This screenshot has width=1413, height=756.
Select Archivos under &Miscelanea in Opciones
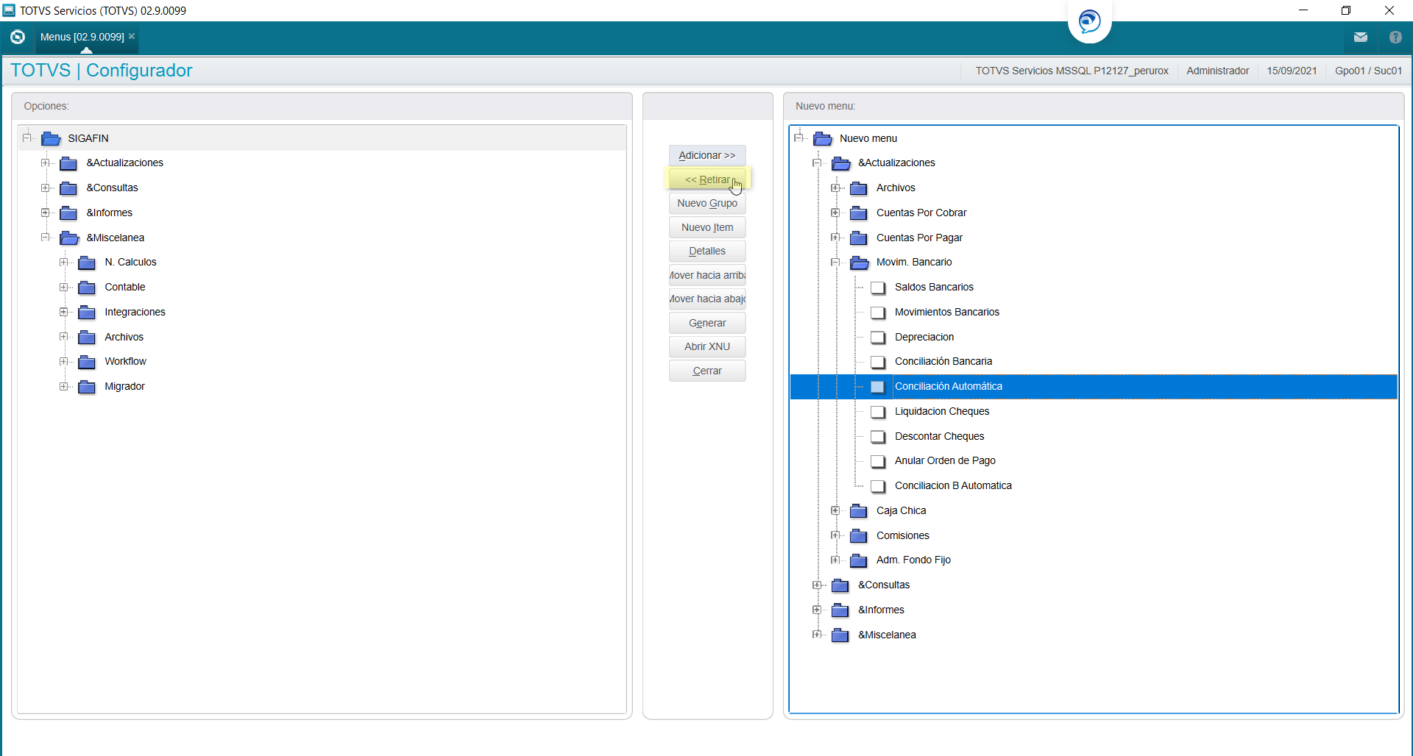tap(124, 337)
